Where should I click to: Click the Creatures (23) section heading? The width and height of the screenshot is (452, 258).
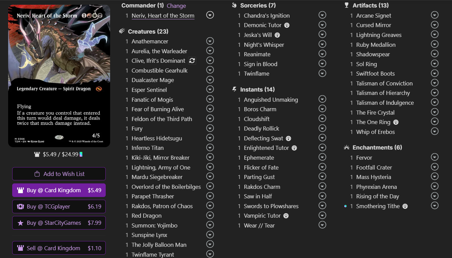[x=148, y=32]
